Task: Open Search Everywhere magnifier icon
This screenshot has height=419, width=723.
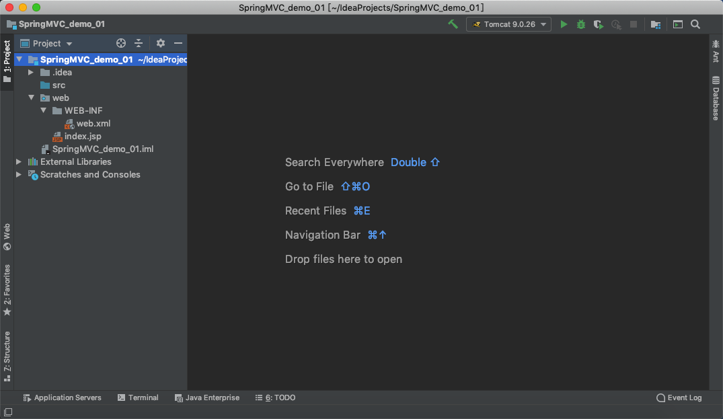Action: pyautogui.click(x=695, y=24)
